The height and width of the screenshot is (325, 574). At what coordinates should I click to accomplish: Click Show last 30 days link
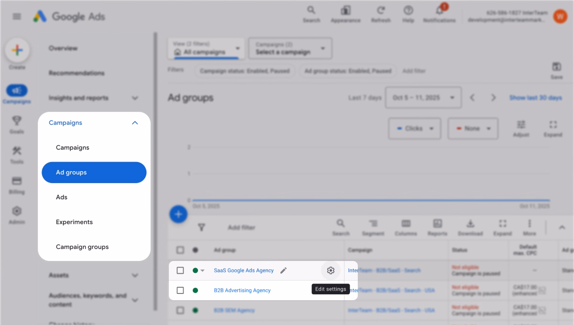click(x=535, y=97)
